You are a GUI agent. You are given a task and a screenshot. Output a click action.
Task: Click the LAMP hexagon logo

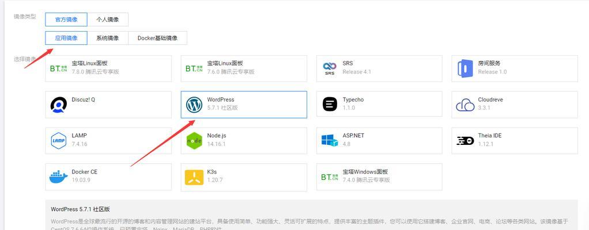tap(58, 140)
